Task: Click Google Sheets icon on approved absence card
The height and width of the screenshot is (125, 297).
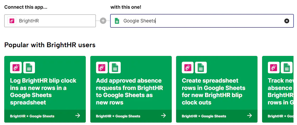Action: point(115,68)
